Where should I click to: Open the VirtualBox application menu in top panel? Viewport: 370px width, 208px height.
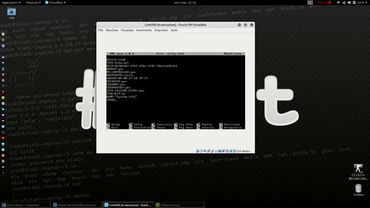[55, 2]
